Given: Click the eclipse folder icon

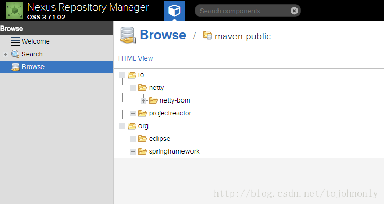Looking at the screenshot, I should (143, 139).
